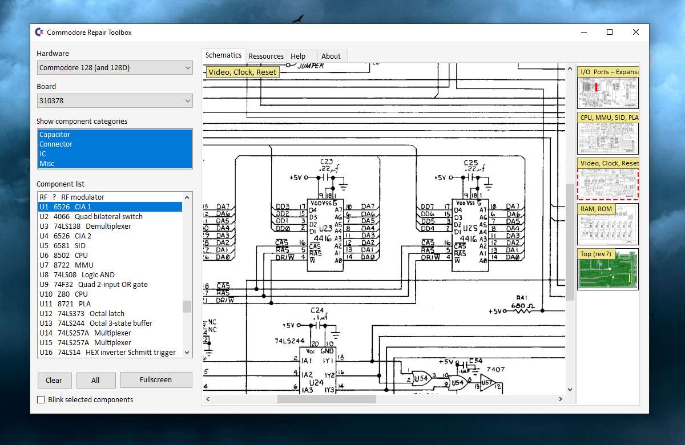The height and width of the screenshot is (445, 685).
Task: Select RF modulator in component list
Action: point(110,197)
